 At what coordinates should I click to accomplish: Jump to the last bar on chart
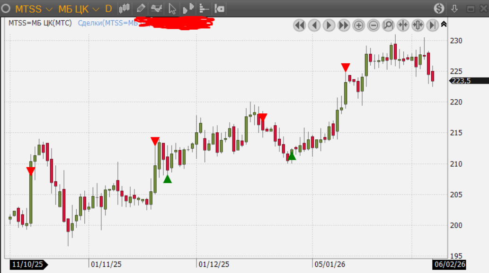tap(432, 25)
